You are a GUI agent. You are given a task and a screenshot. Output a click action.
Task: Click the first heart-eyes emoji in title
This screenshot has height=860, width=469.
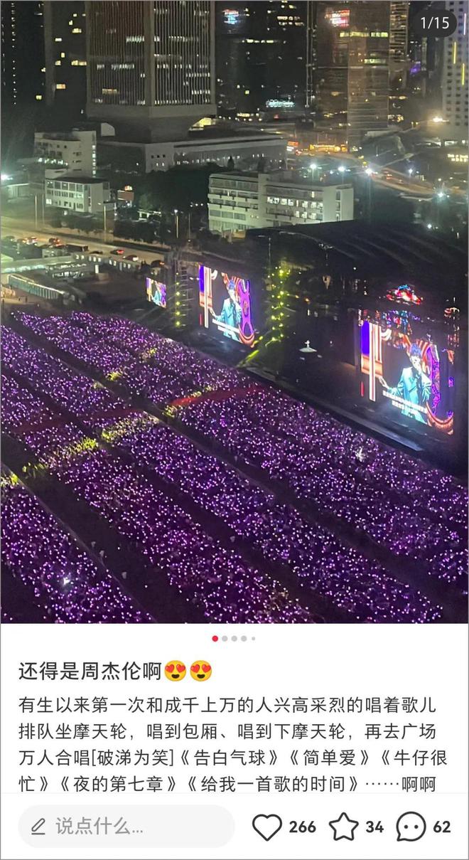175,671
